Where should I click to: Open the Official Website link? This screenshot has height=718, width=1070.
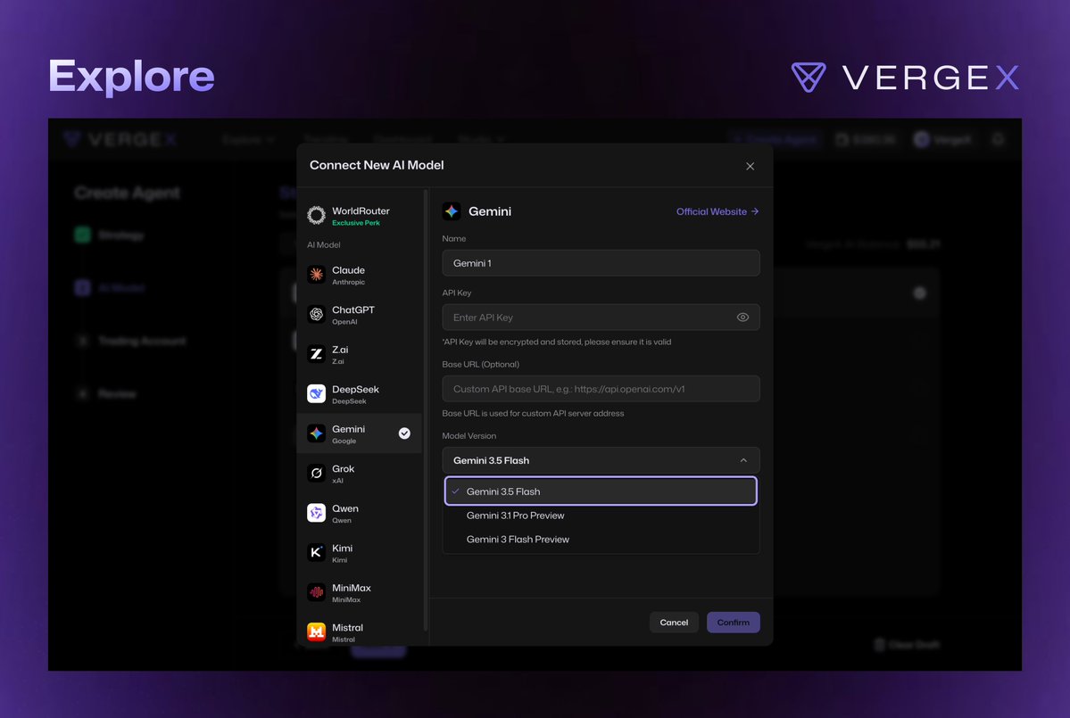point(717,211)
